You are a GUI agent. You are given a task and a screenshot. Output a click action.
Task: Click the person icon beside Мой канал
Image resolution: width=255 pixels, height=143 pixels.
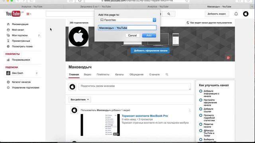point(8,30)
